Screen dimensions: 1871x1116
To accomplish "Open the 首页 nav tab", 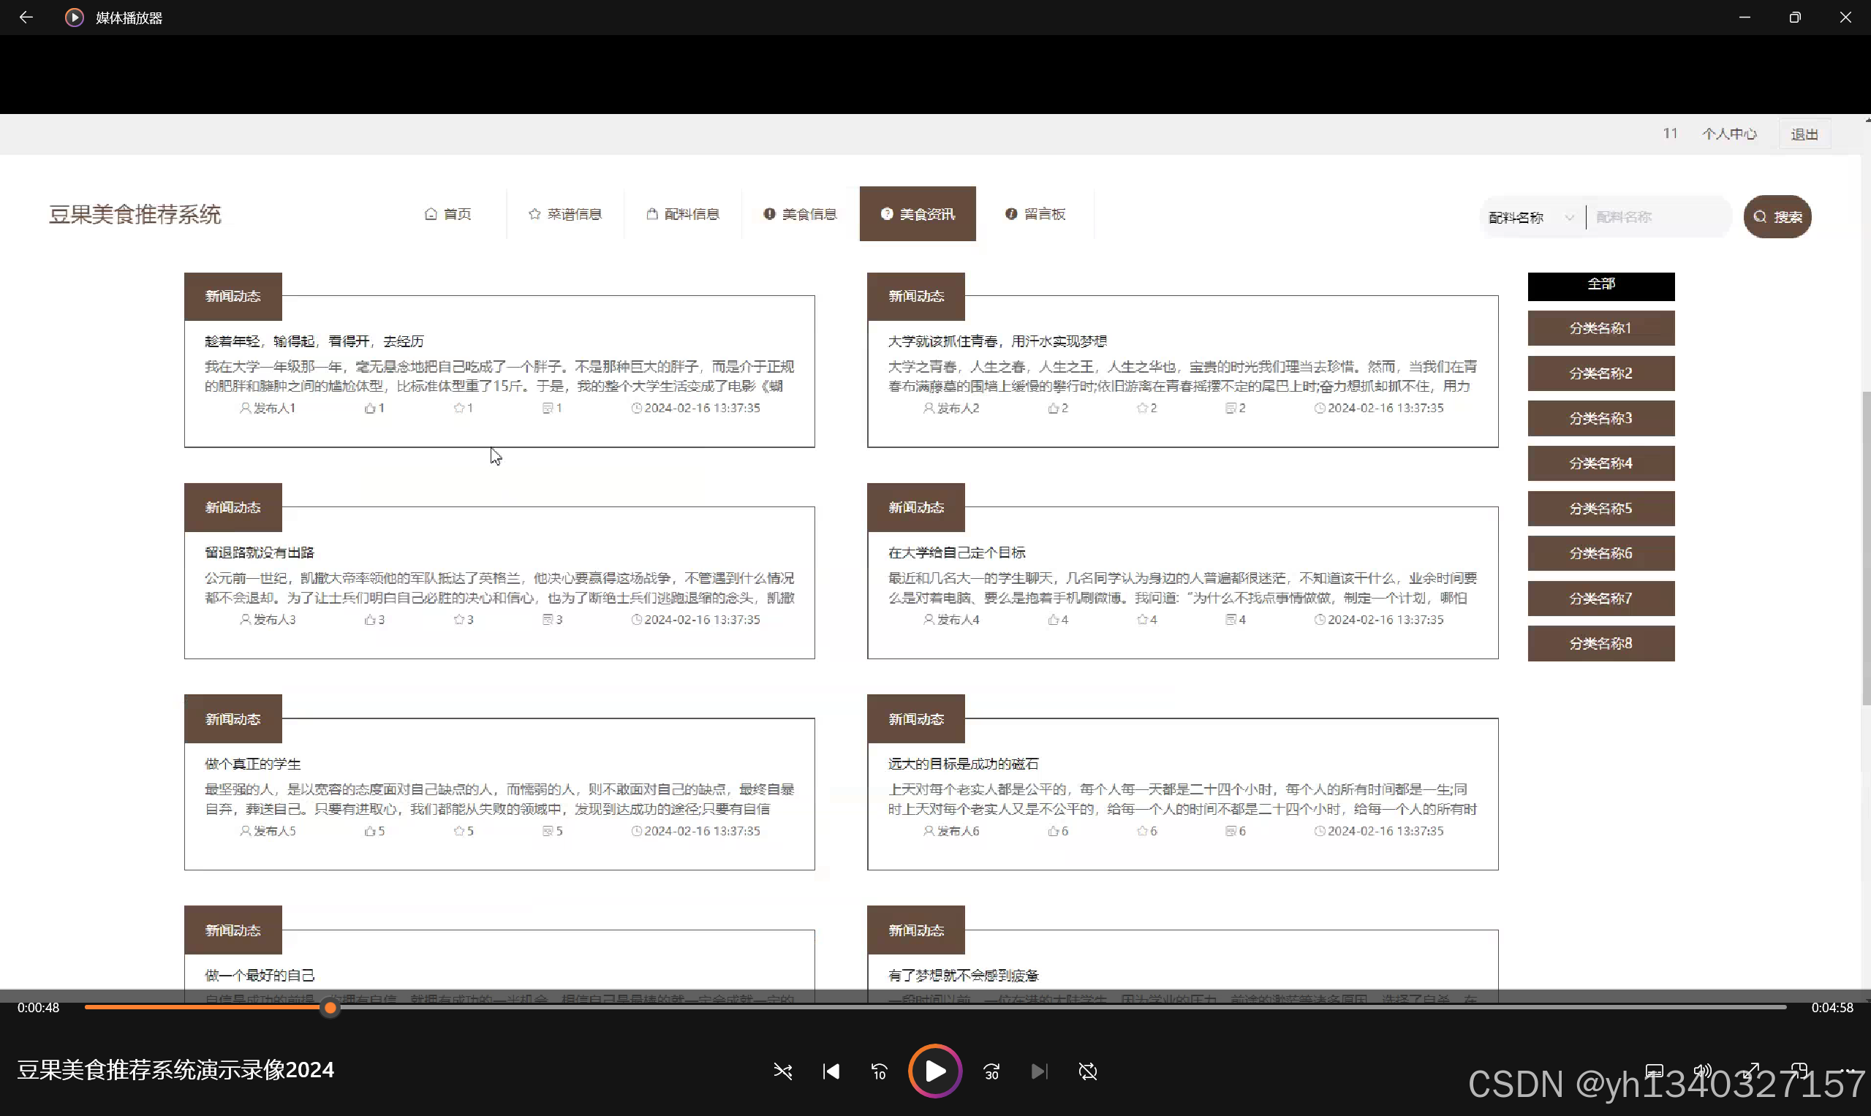I will [x=448, y=214].
